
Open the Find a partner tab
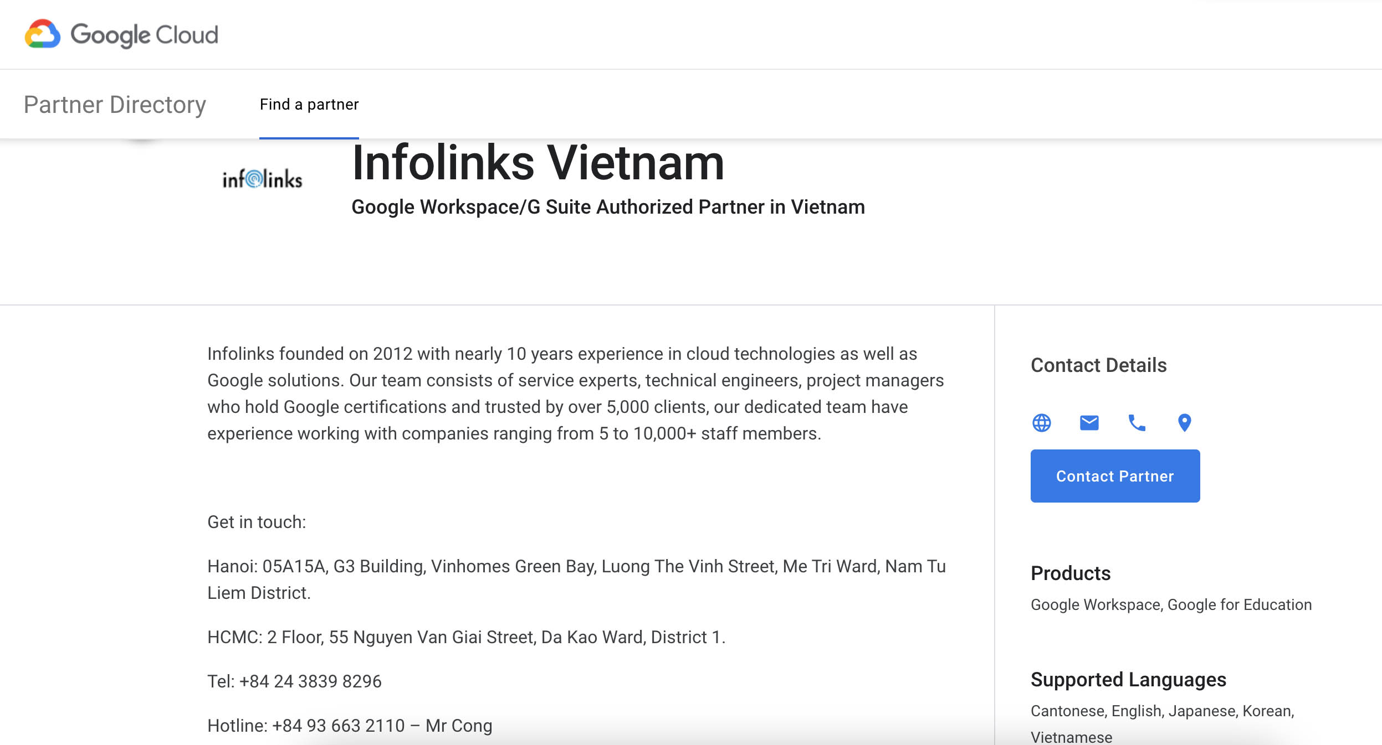[x=309, y=105]
